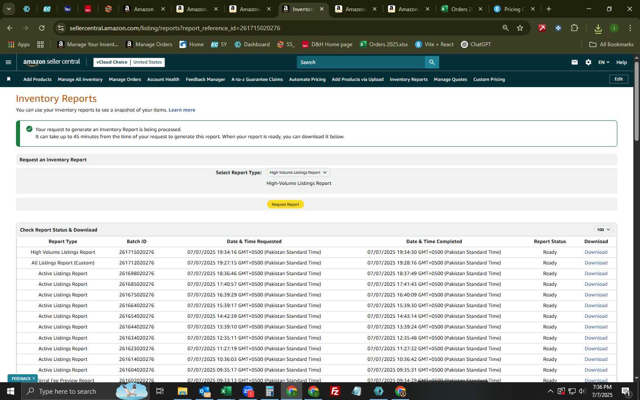Change the rows-per-page 100 dropdown
The width and height of the screenshot is (640, 400).
pyautogui.click(x=604, y=230)
